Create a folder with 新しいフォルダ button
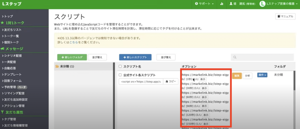300x129 pixels. pos(72,57)
